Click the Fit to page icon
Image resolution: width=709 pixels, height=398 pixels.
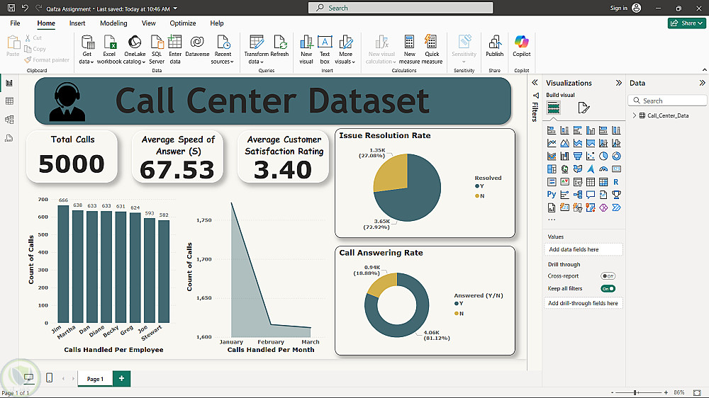tap(697, 392)
